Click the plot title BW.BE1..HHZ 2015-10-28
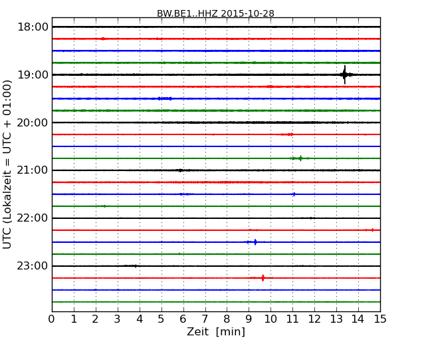The width and height of the screenshot is (432, 346). point(215,13)
